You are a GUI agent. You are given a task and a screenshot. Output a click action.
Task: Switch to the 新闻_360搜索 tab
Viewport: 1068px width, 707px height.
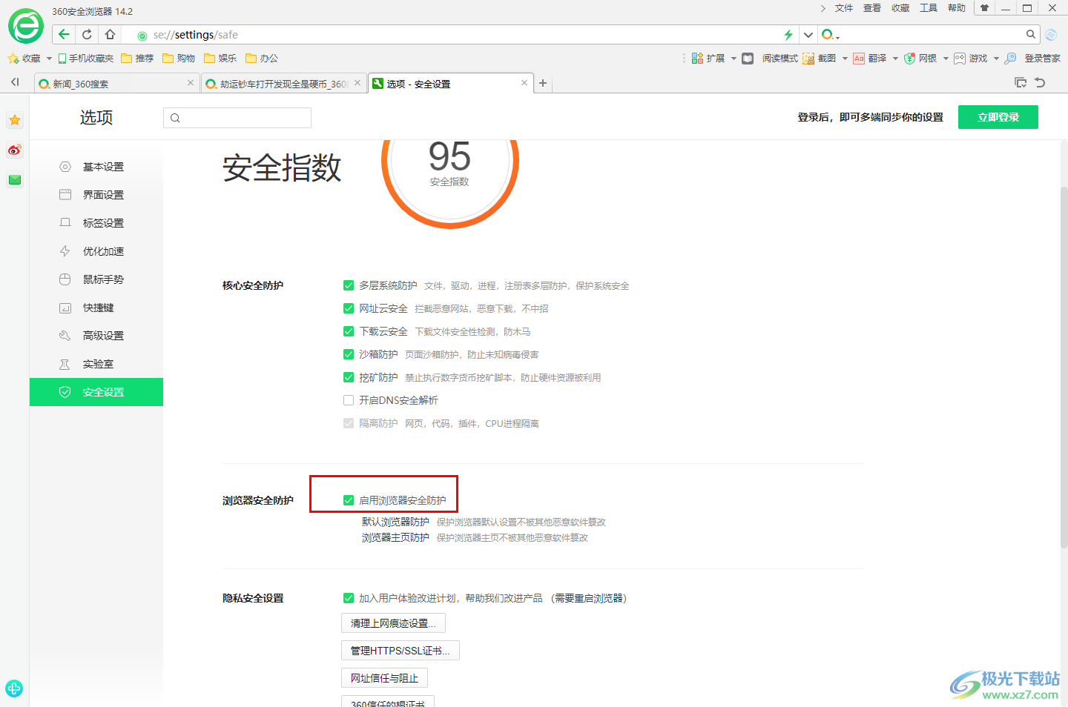tap(116, 84)
